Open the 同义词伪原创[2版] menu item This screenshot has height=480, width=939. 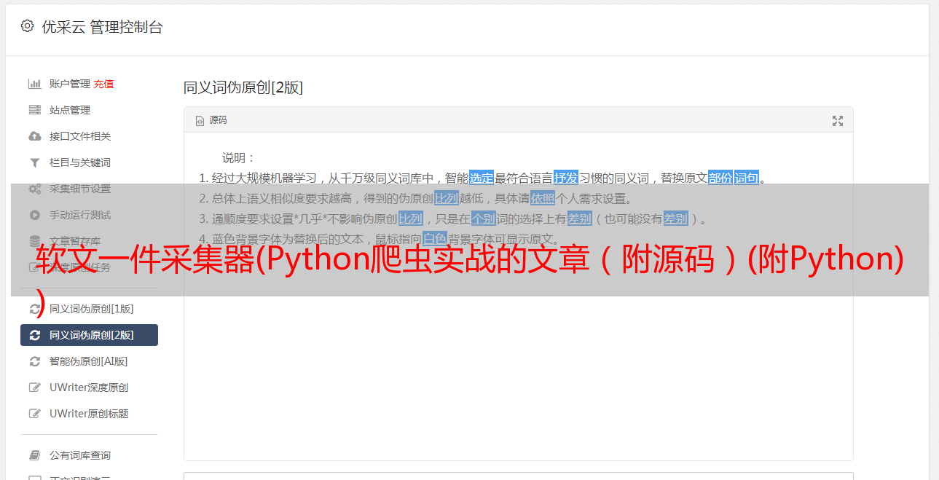tap(89, 335)
